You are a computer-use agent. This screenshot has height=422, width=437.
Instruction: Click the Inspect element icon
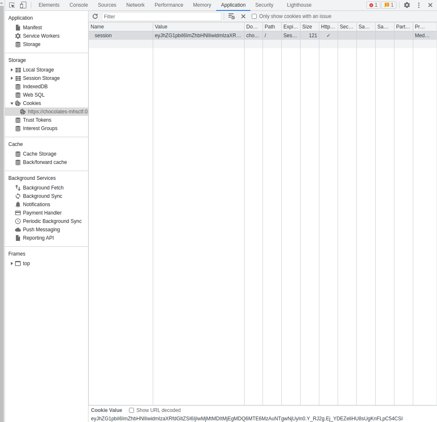tap(12, 5)
